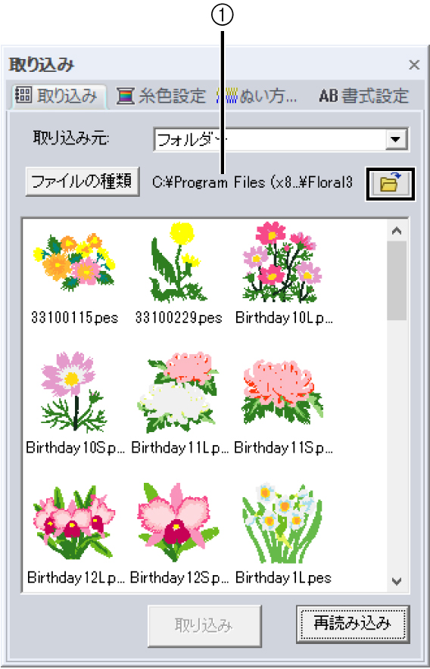430x669 pixels.
Task: Select the Birthday1L.pes narcissus thumbnail
Action: pyautogui.click(x=282, y=521)
